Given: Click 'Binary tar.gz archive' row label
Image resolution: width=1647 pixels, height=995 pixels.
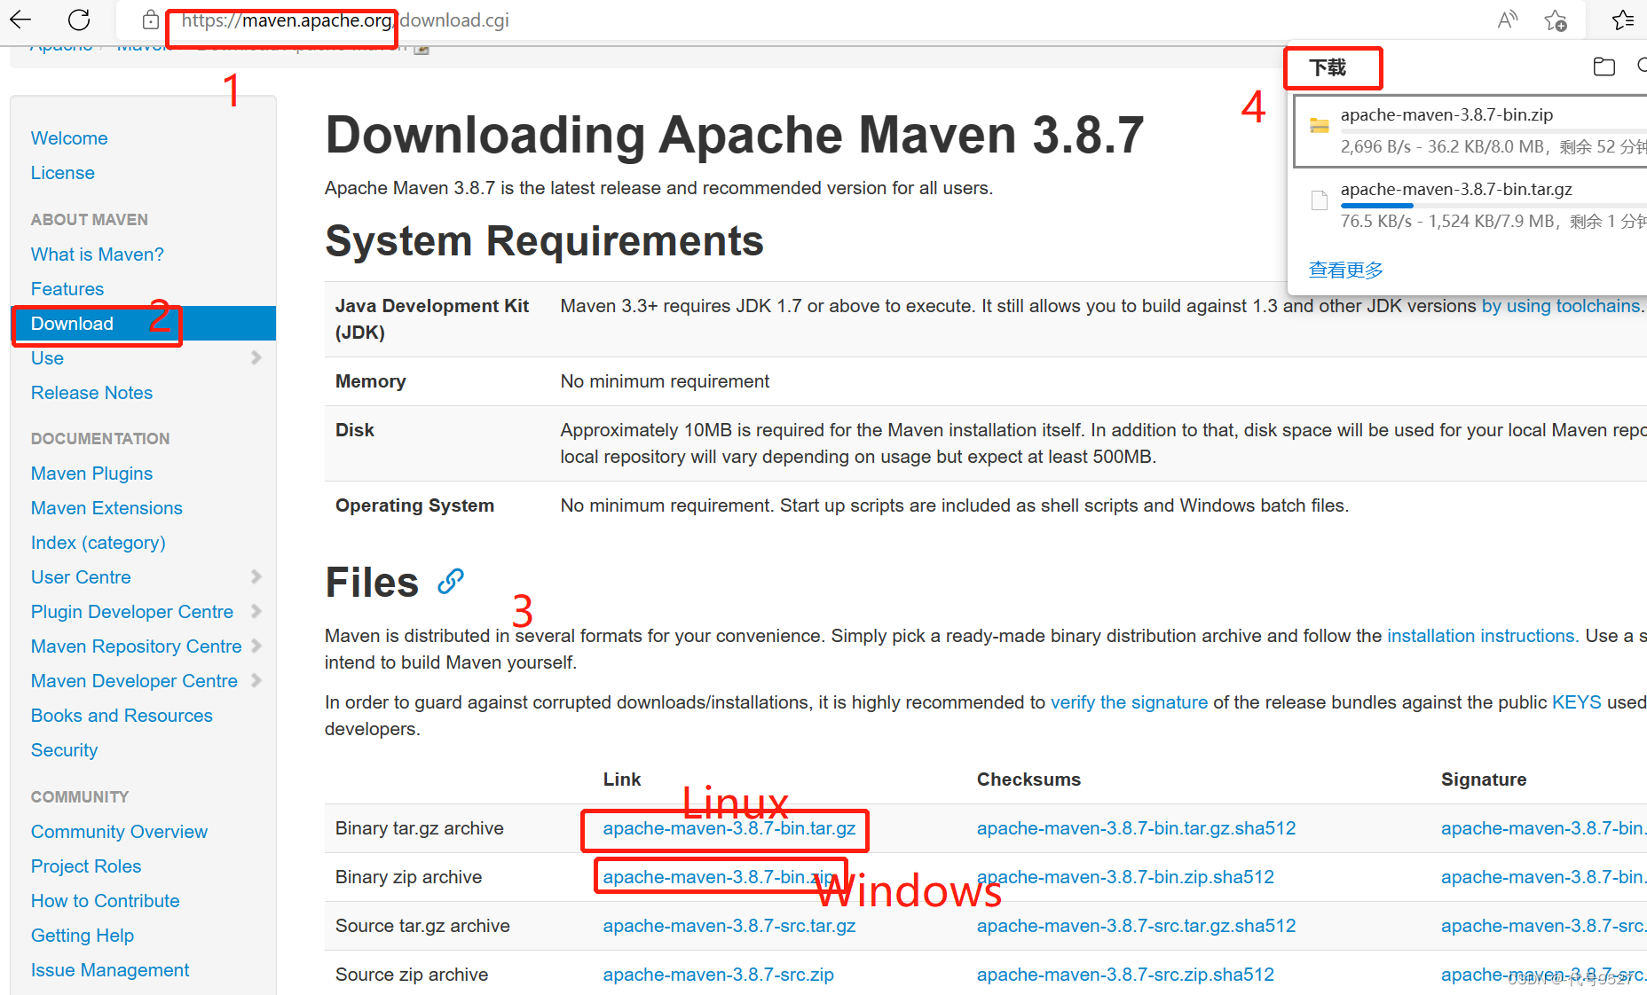Looking at the screenshot, I should point(420,828).
